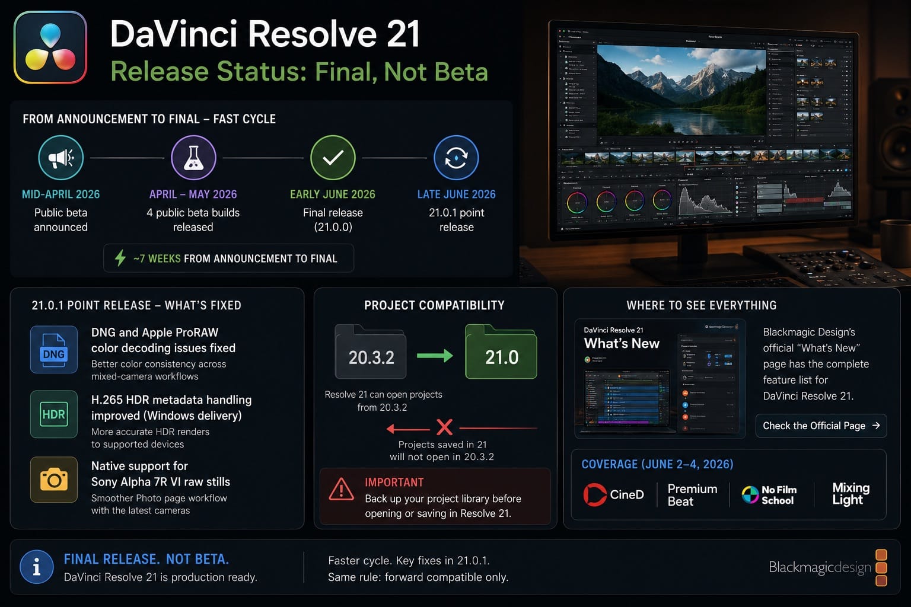Click 'DaVinci Resolve 21 is production ready.' text
The image size is (911, 607).
(x=160, y=577)
